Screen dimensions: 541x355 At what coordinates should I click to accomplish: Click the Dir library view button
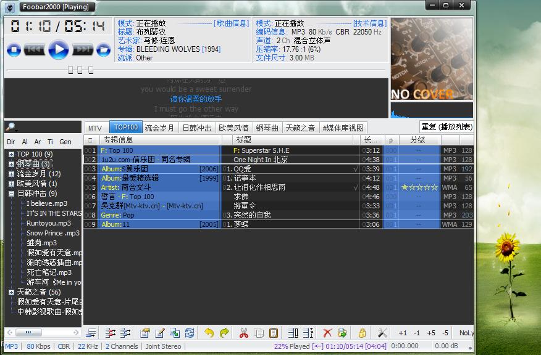tap(10, 142)
